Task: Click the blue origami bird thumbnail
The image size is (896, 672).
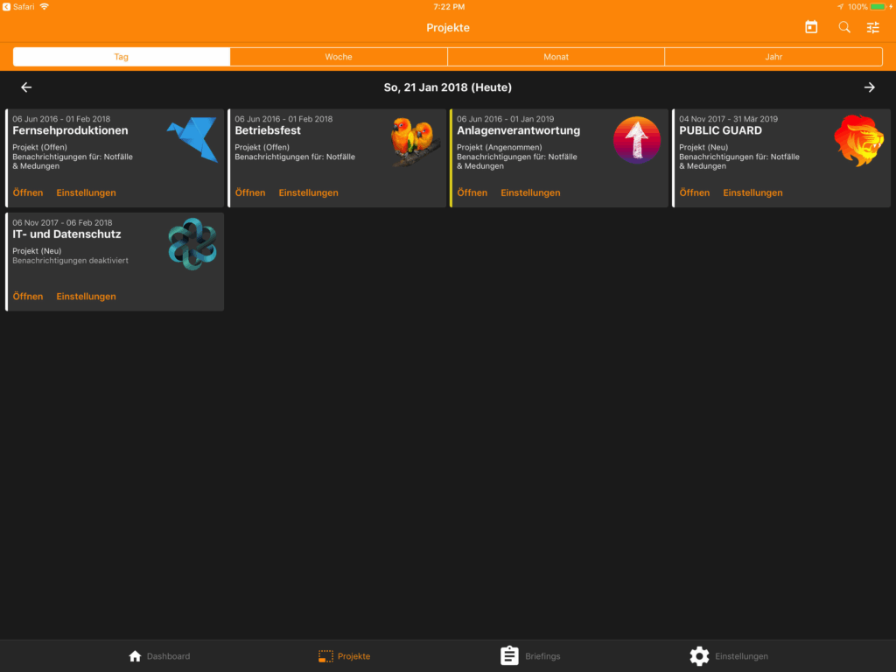Action: point(192,140)
